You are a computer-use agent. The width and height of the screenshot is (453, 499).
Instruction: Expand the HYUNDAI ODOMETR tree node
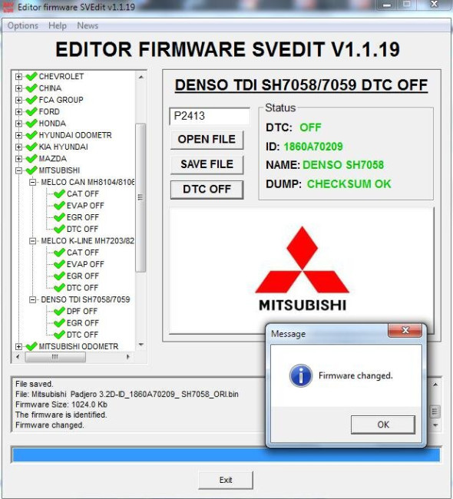[x=18, y=136]
